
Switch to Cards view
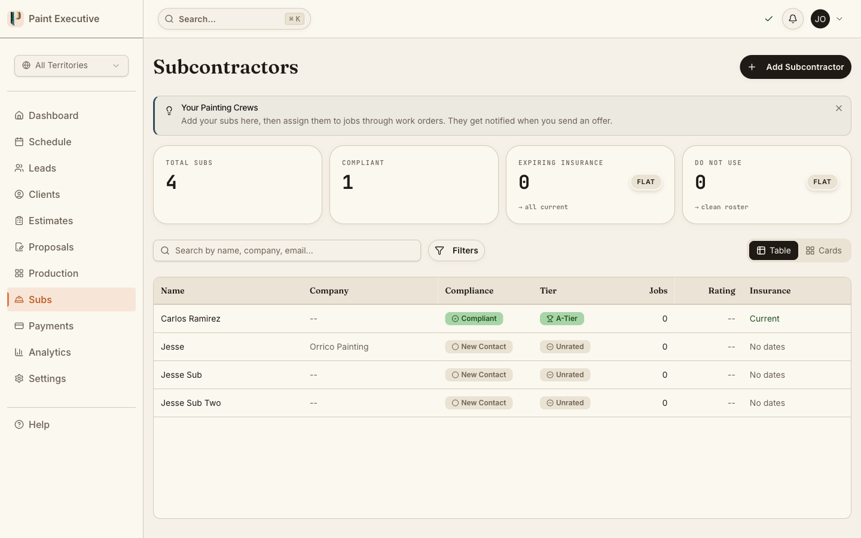point(823,250)
